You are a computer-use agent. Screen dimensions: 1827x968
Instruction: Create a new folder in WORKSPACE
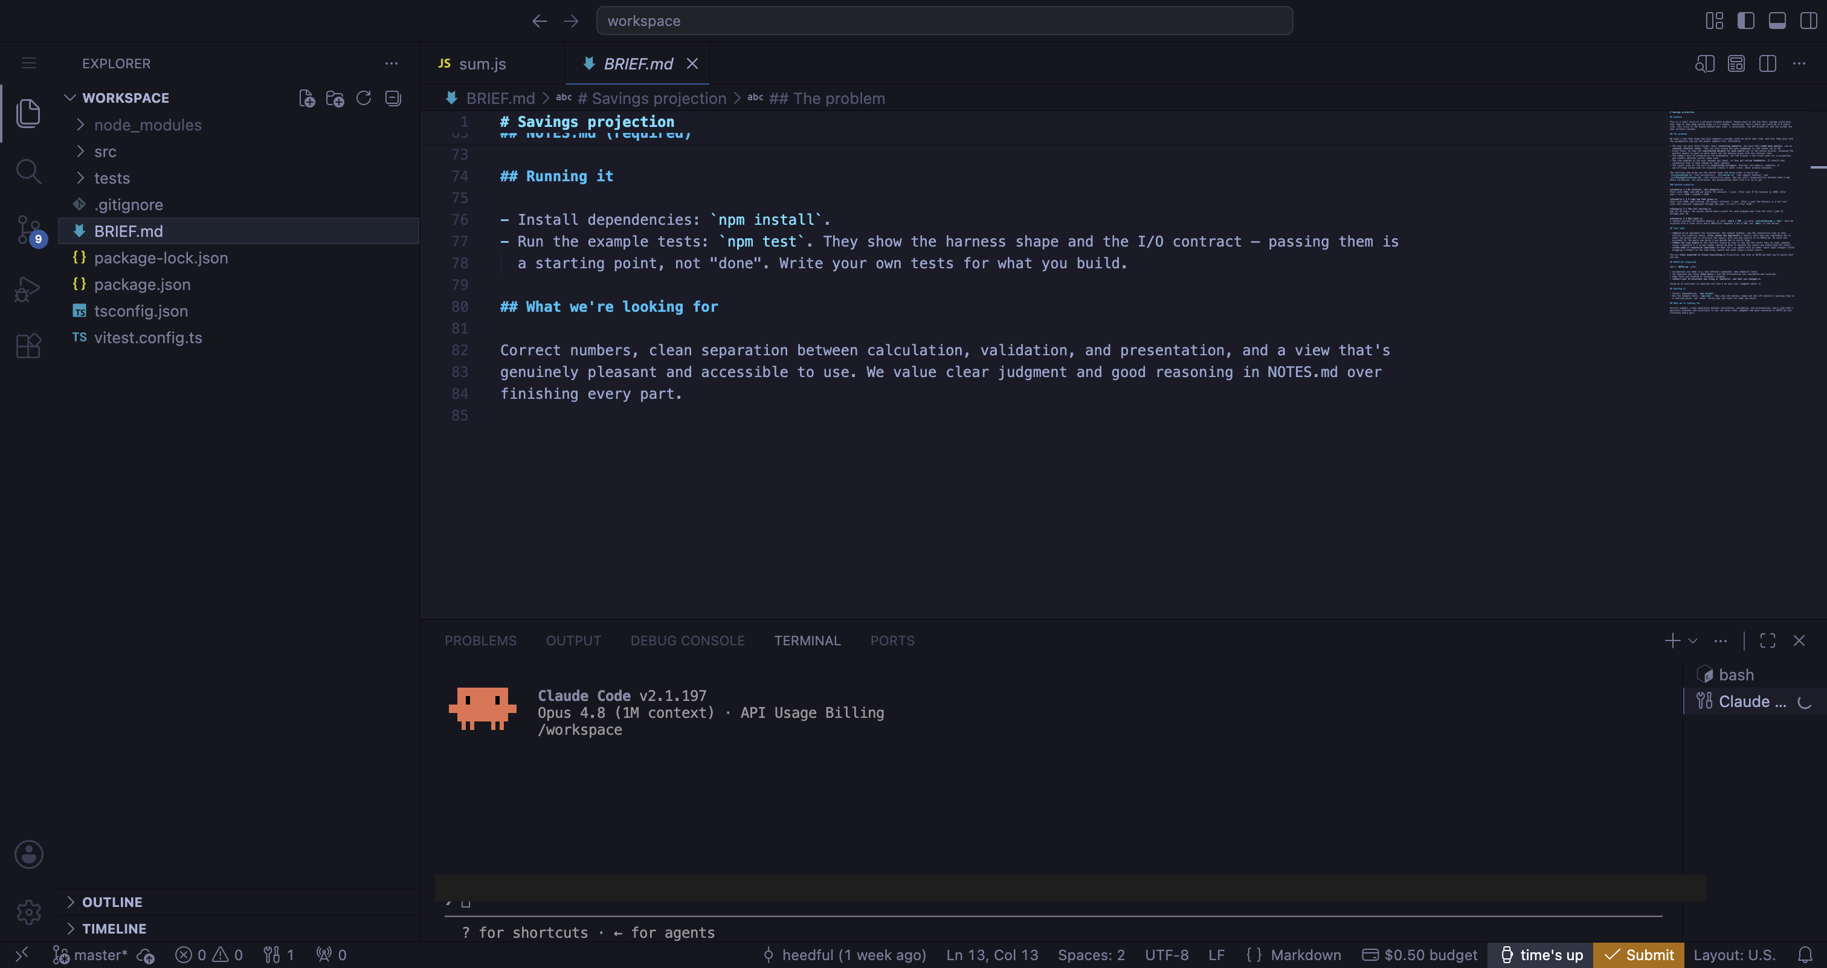click(335, 98)
